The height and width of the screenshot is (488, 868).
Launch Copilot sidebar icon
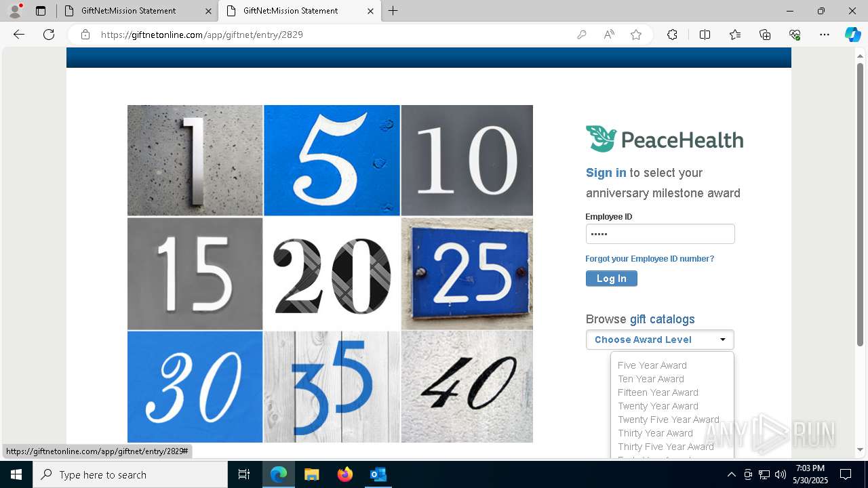tap(852, 35)
